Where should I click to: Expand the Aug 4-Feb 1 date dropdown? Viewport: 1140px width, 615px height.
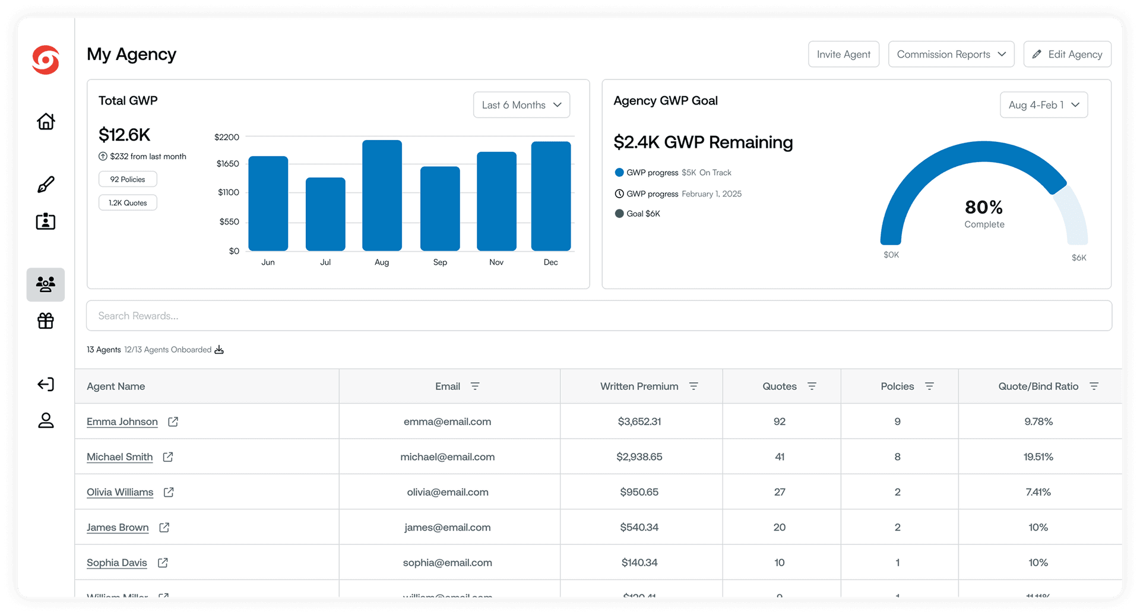point(1043,105)
